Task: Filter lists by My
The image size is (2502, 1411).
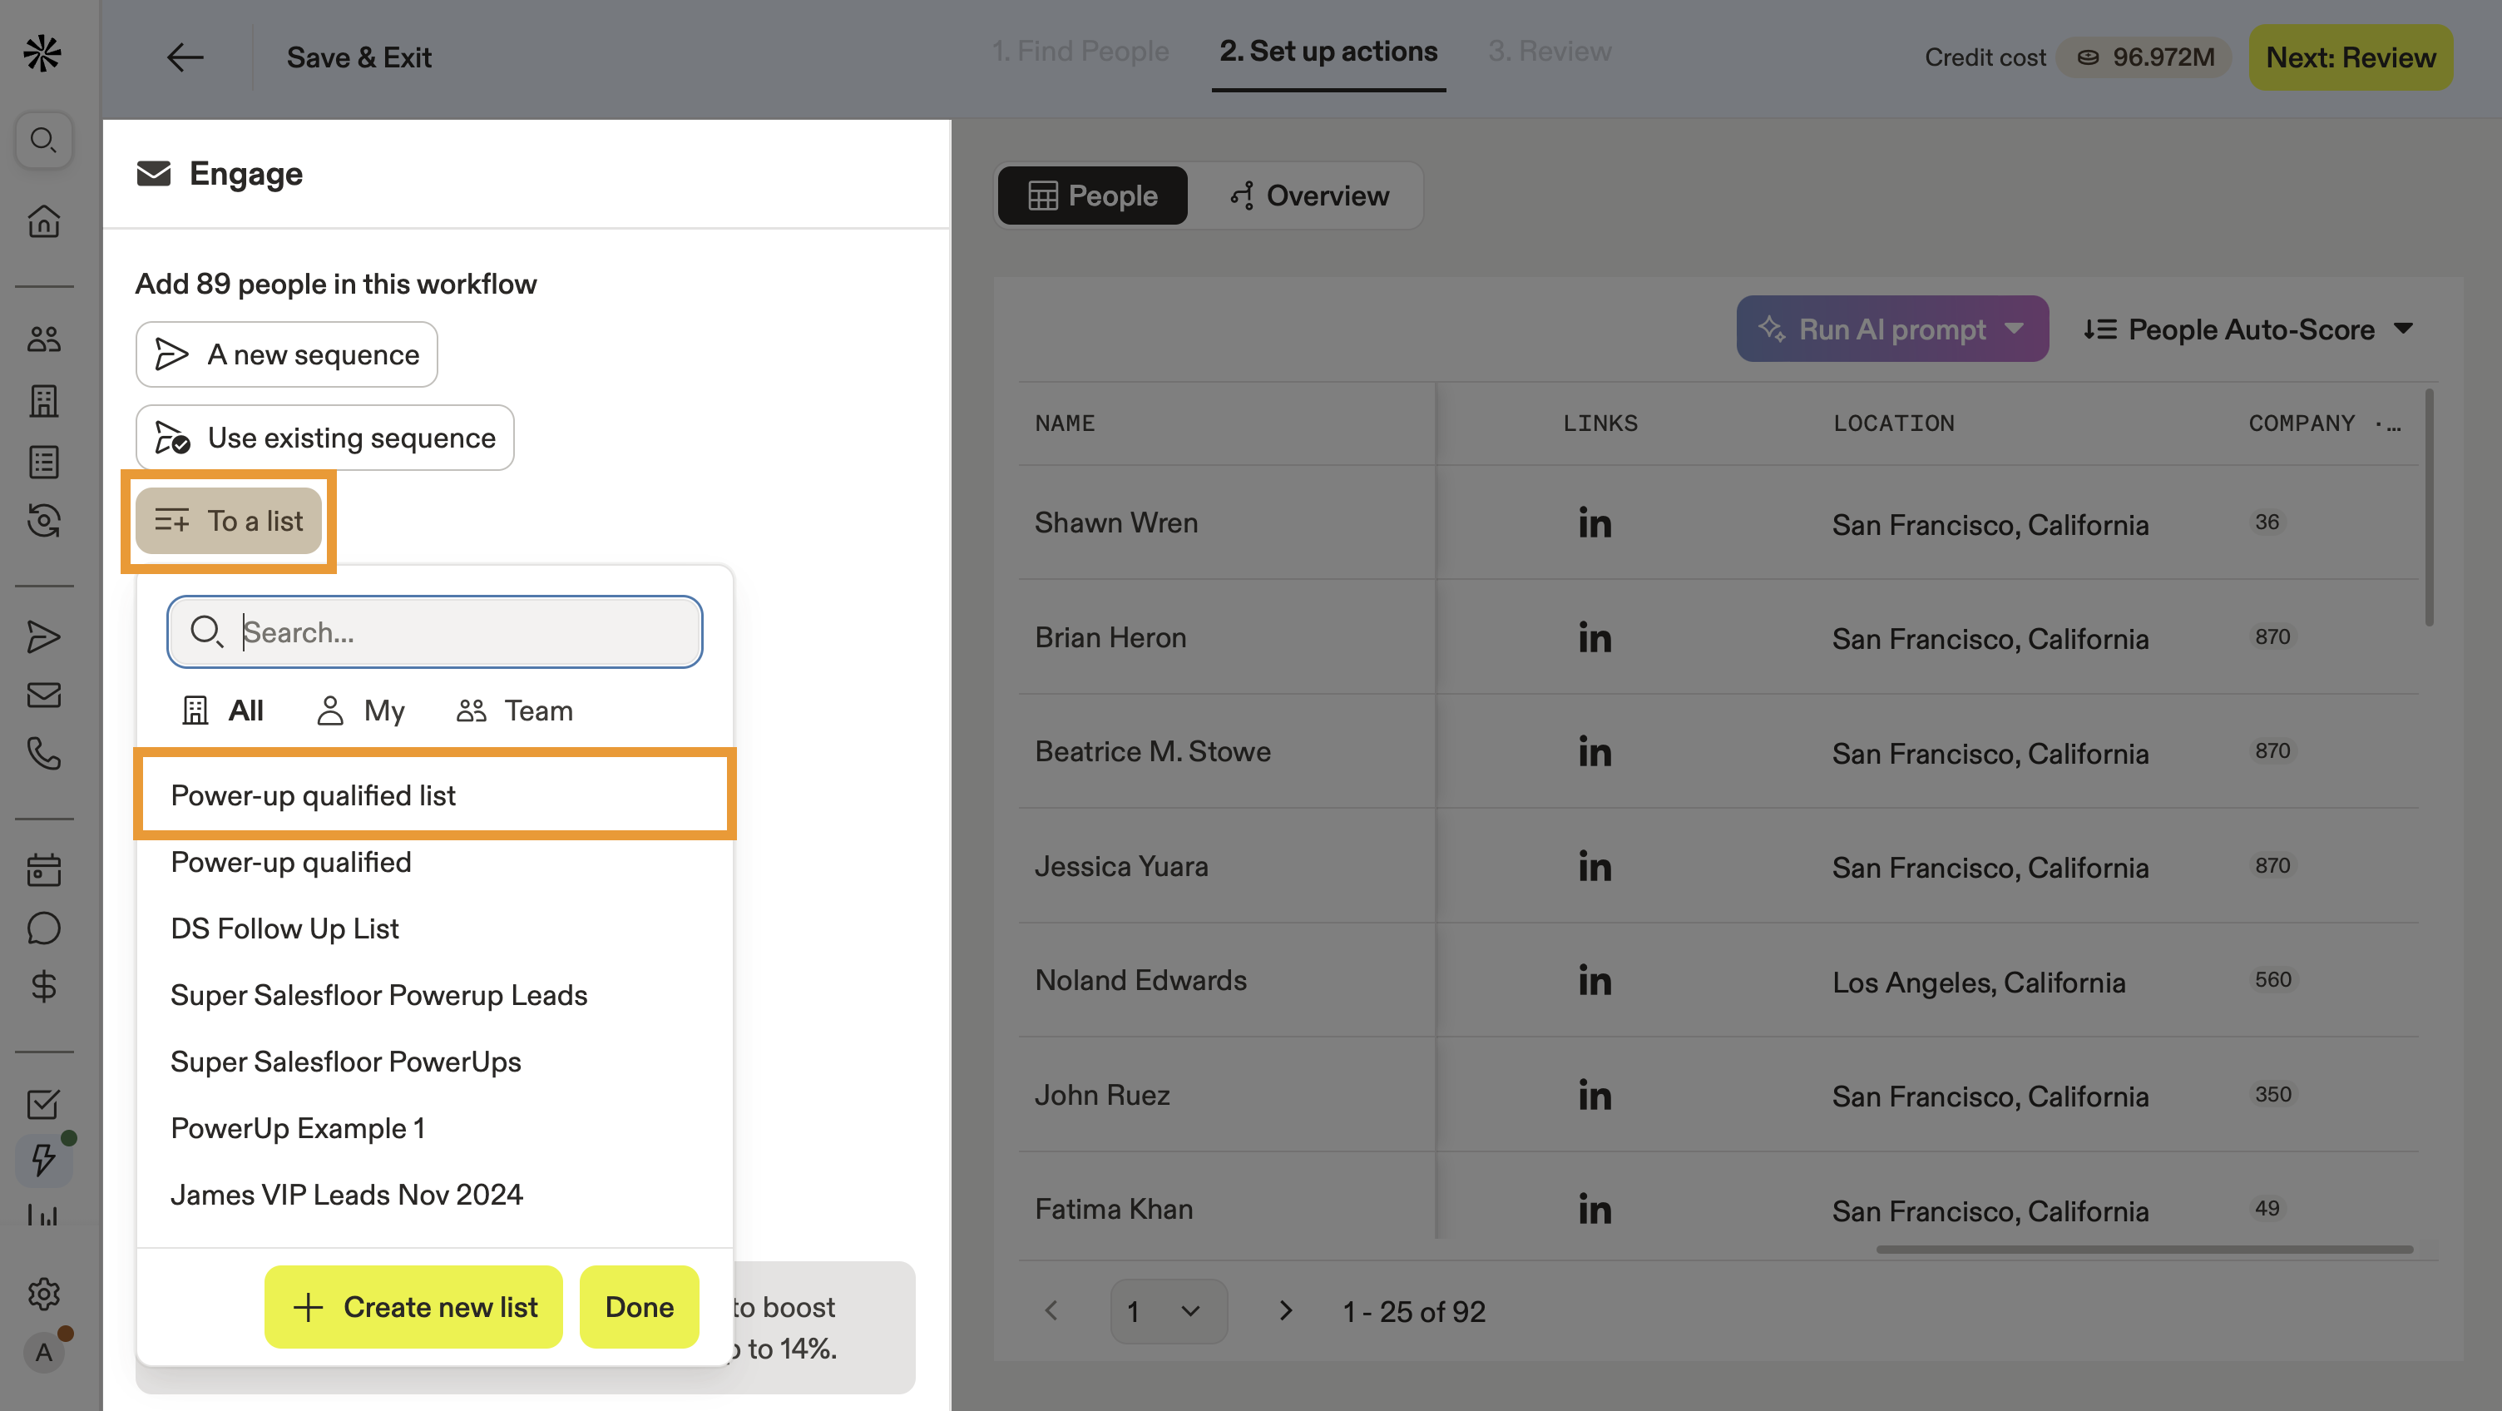Action: [360, 711]
